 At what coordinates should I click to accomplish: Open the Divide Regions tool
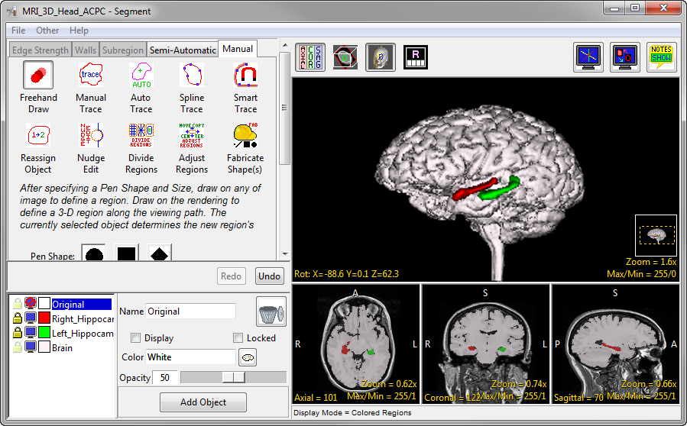[x=141, y=135]
